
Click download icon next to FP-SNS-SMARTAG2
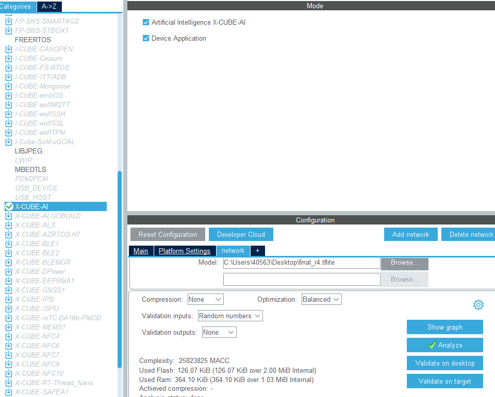pos(9,22)
